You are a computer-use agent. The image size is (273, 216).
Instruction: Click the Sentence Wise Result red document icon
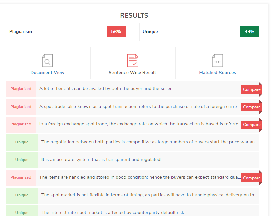[132, 60]
